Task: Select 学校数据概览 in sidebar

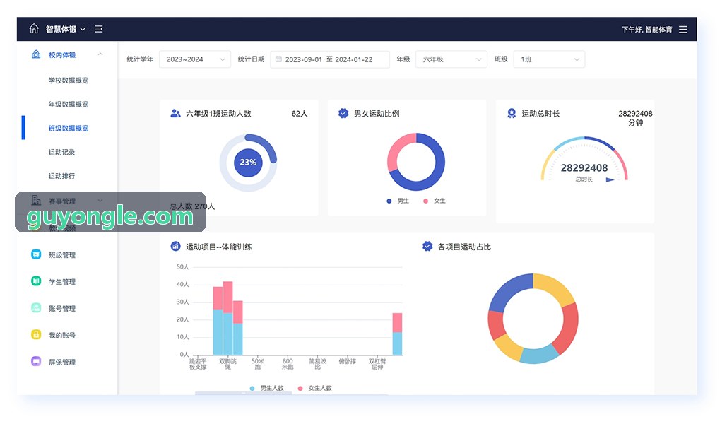Action: tap(68, 81)
